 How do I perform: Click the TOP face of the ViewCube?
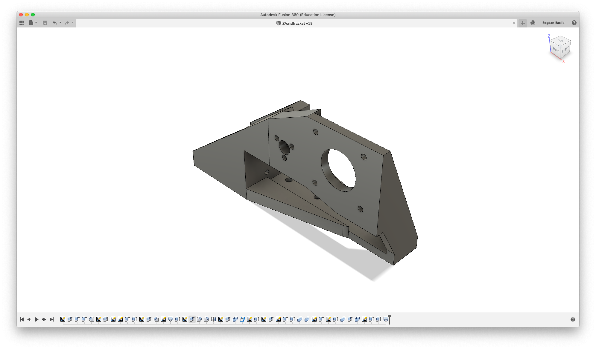coord(561,41)
